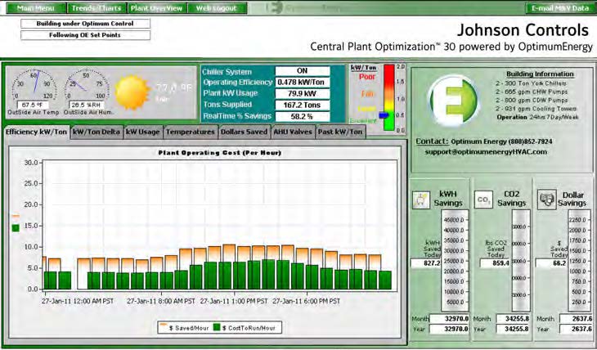Viewport: 597px width, 350px height.
Task: Click the Dollar Savings money icon
Action: [x=547, y=200]
